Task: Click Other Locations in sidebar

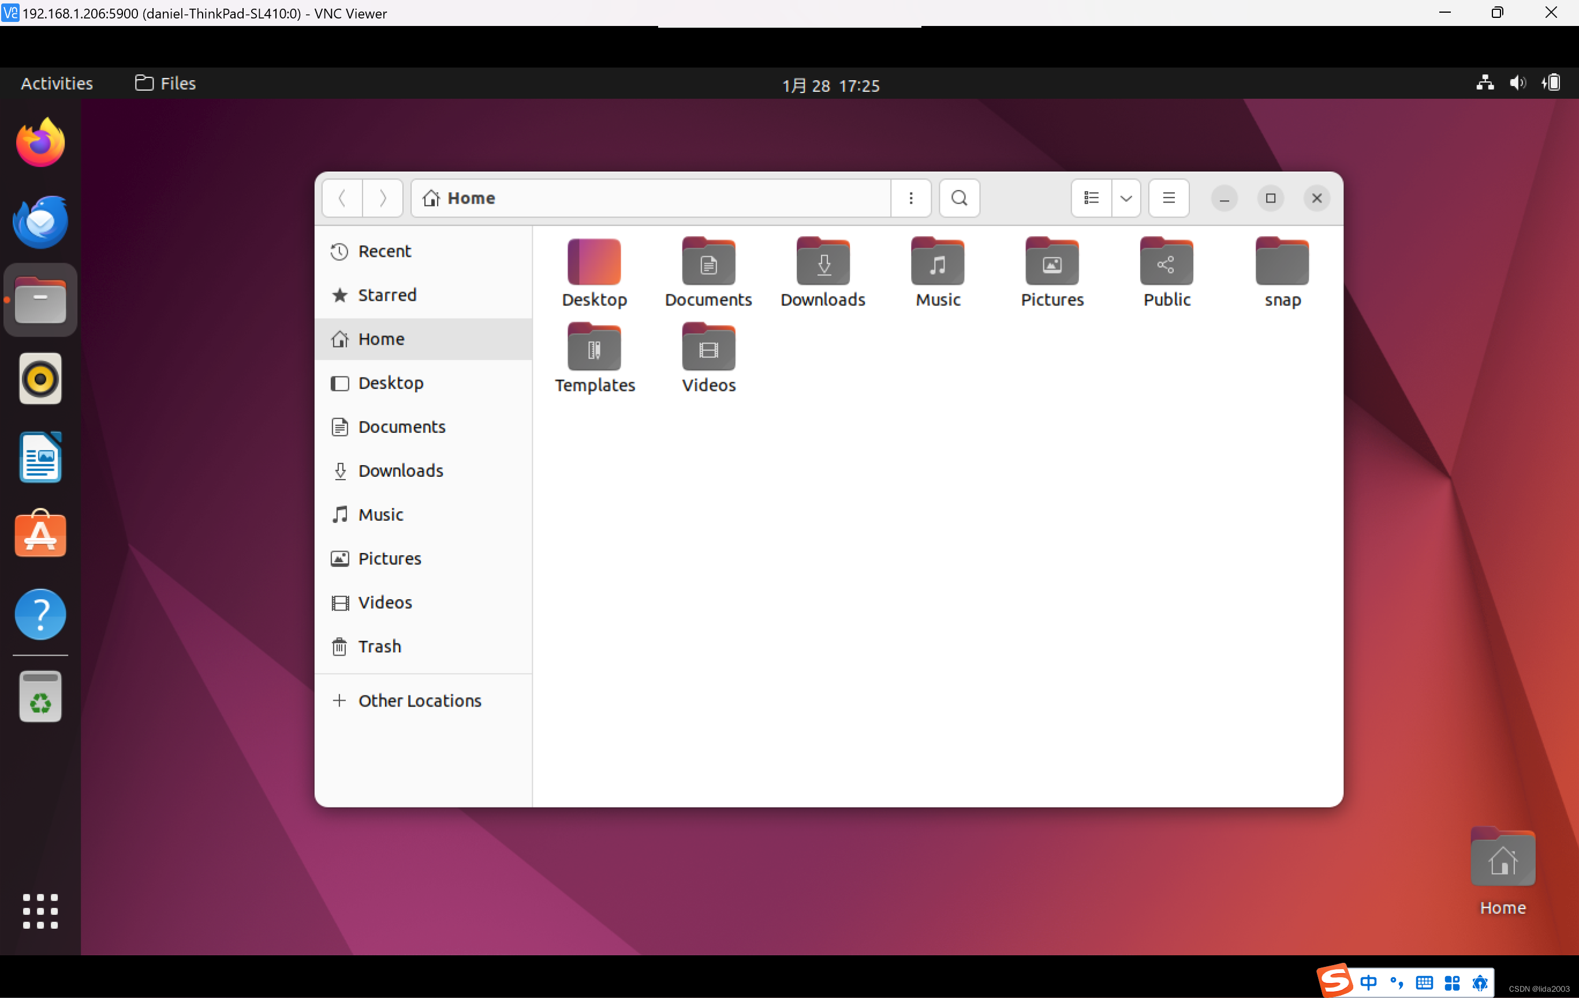Action: pyautogui.click(x=420, y=700)
